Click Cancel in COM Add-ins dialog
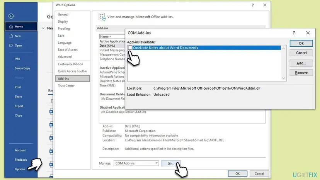Viewport: 320px width, 180px height. 301,53
